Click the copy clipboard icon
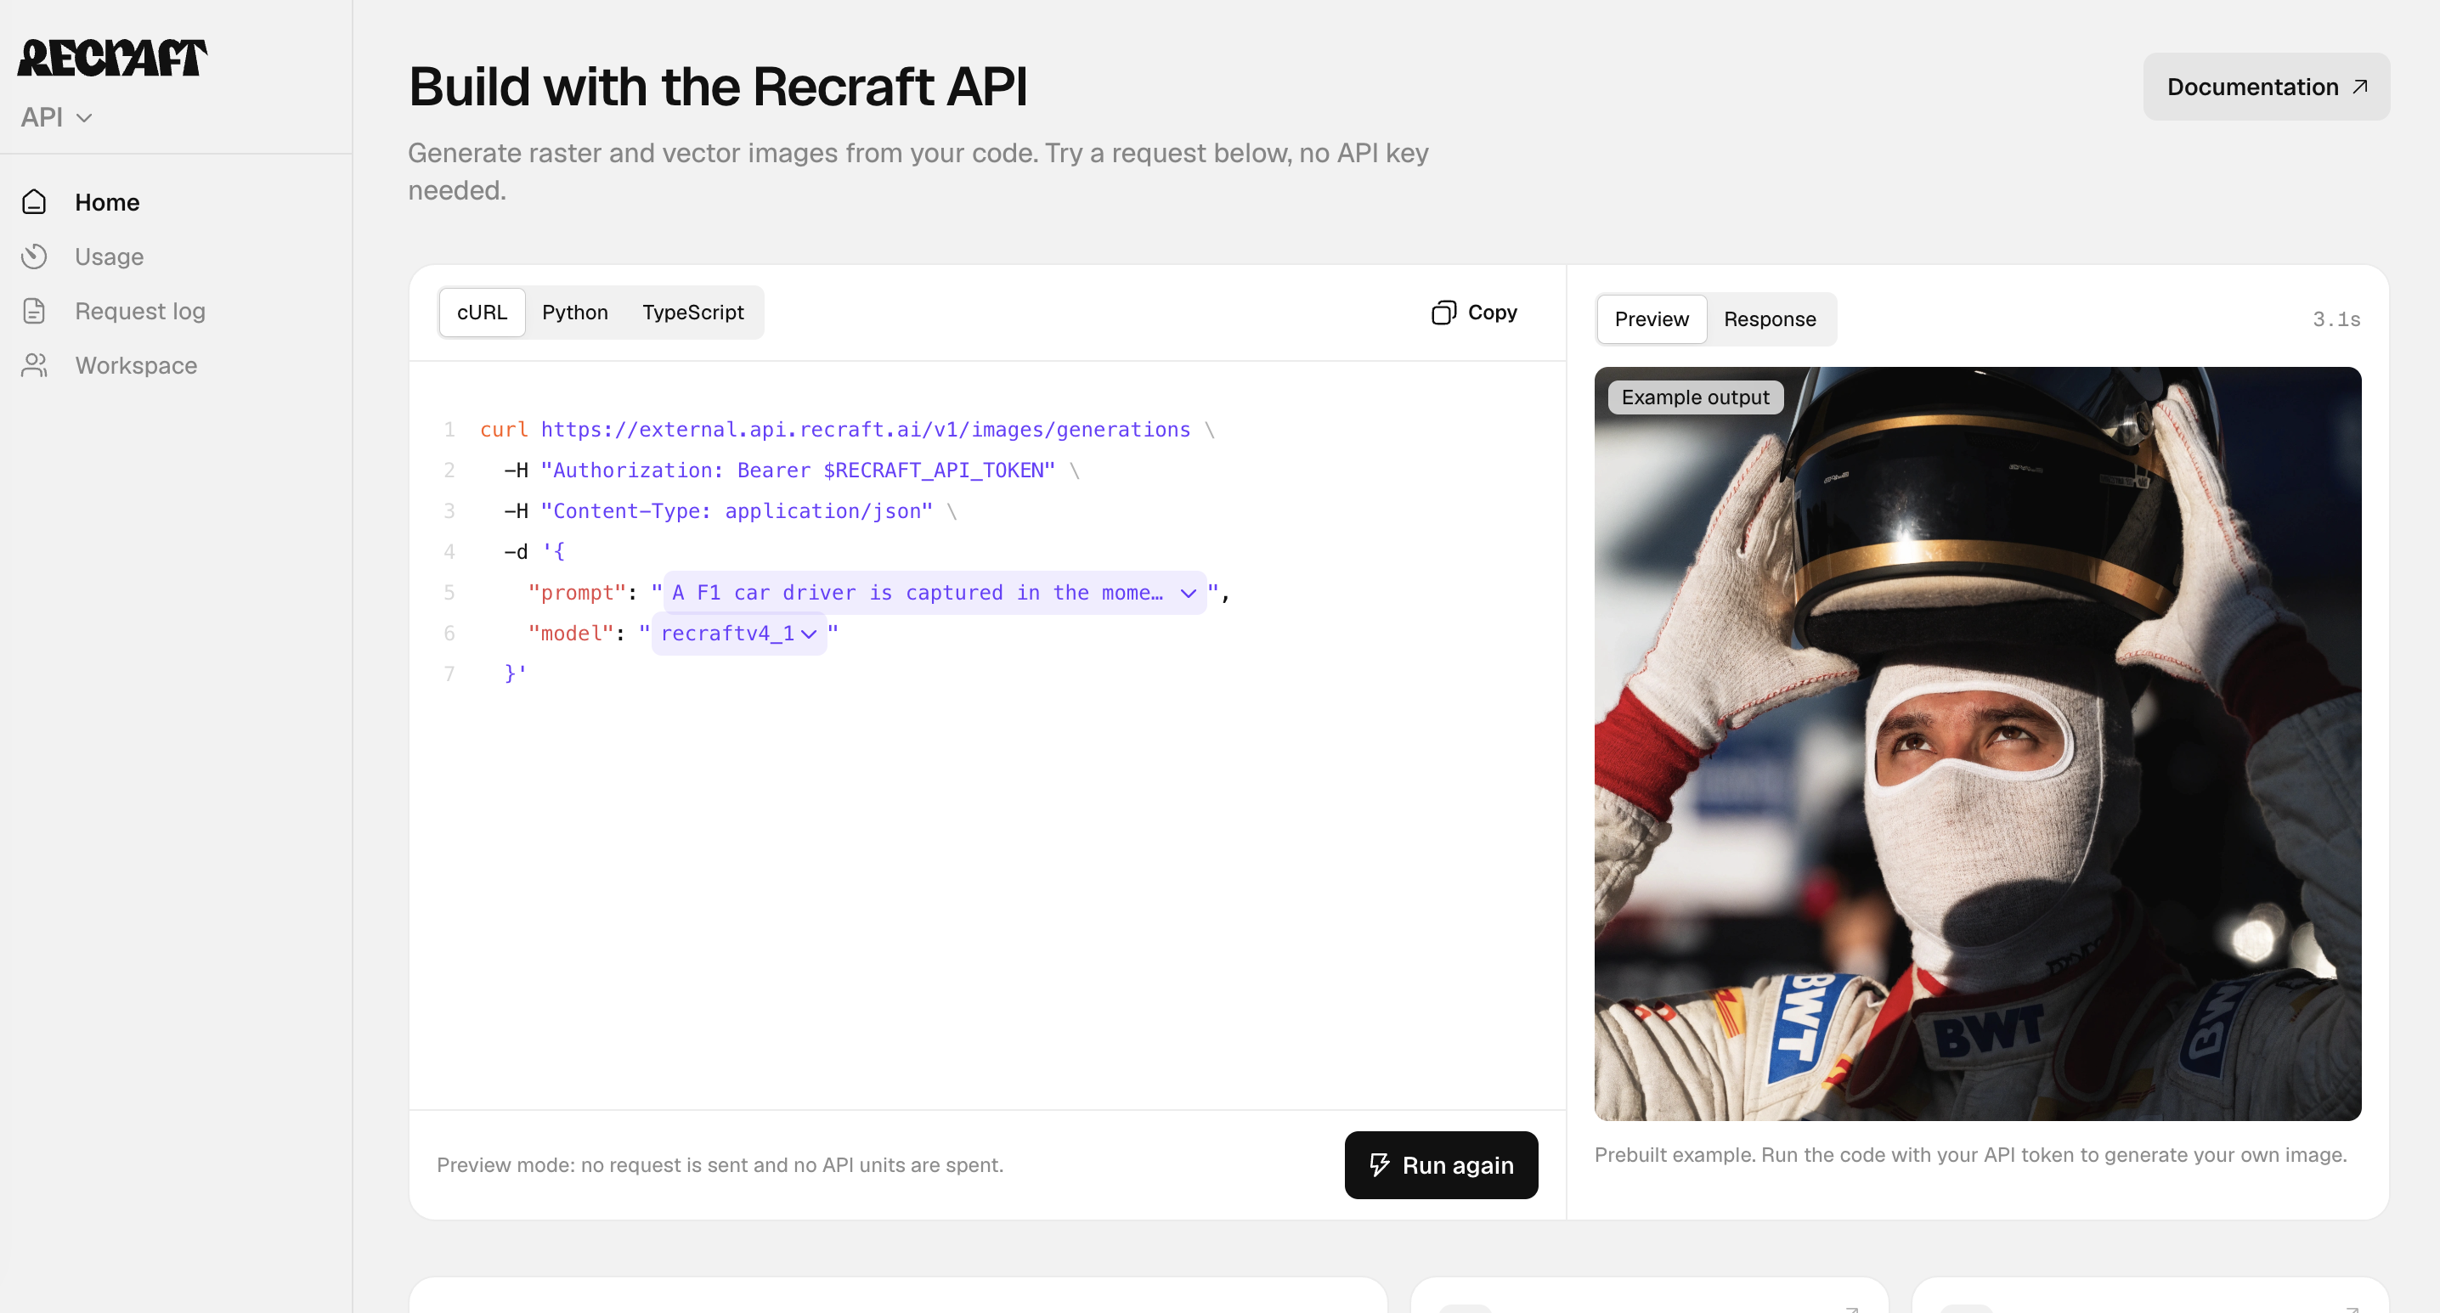This screenshot has width=2440, height=1313. [1443, 313]
